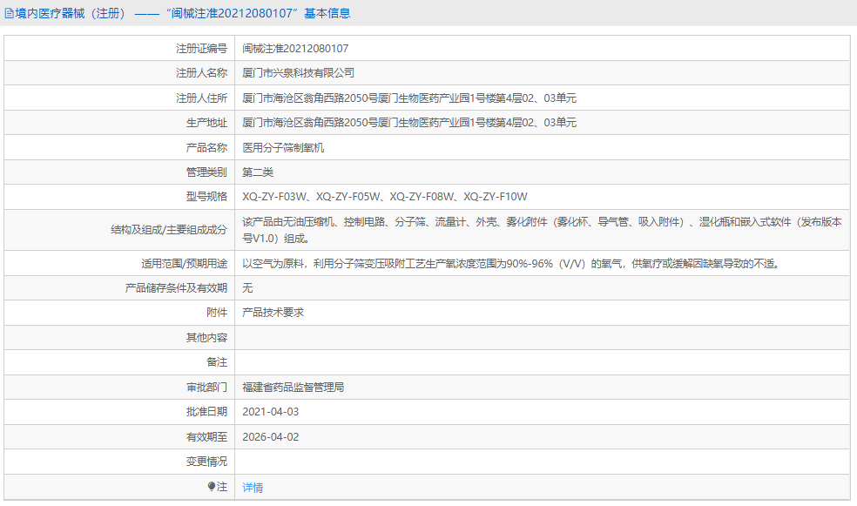This screenshot has width=857, height=506.
Task: Click the 变更情况 label
Action: tap(206, 462)
